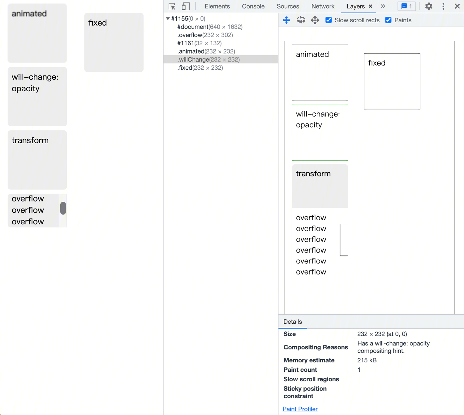Open the issues counter badge
The width and height of the screenshot is (464, 415).
coord(406,6)
